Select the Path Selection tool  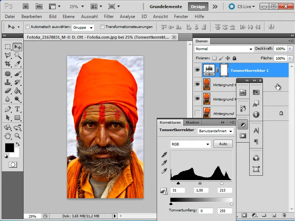tap(8, 117)
